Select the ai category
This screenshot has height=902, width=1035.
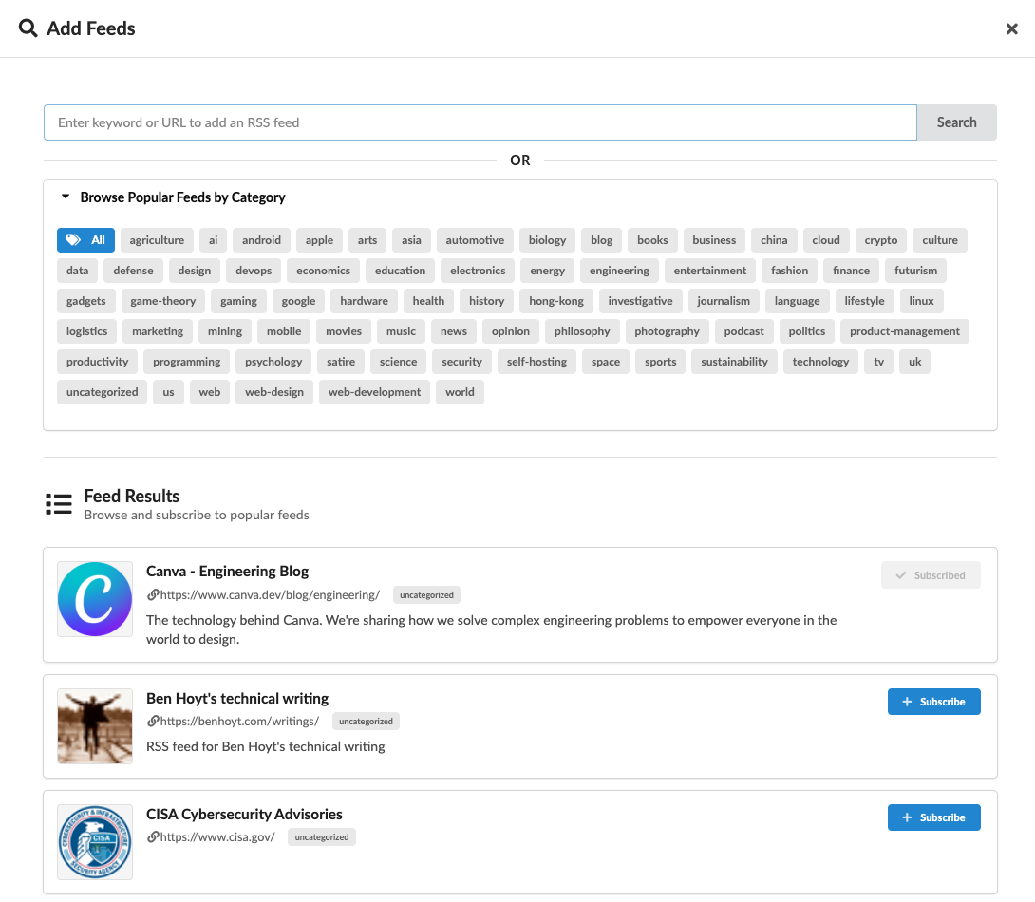[x=213, y=239]
